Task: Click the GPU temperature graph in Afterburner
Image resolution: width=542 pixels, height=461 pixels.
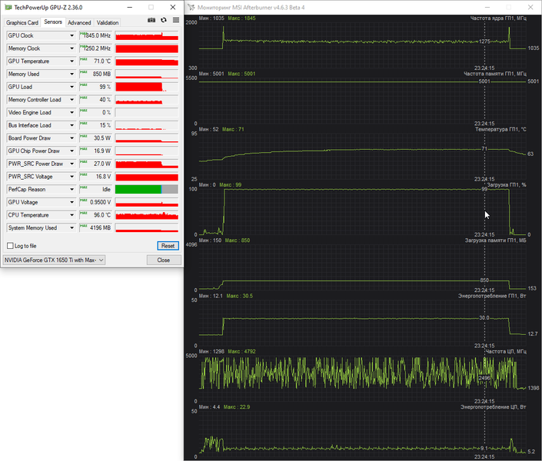Action: [362, 156]
